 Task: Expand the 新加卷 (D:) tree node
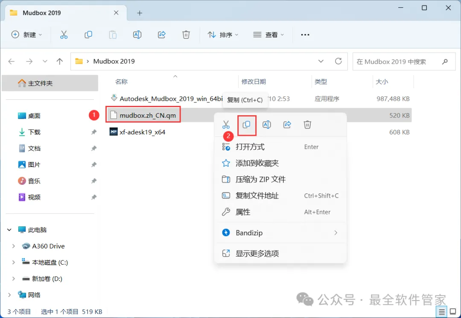pyautogui.click(x=14, y=278)
